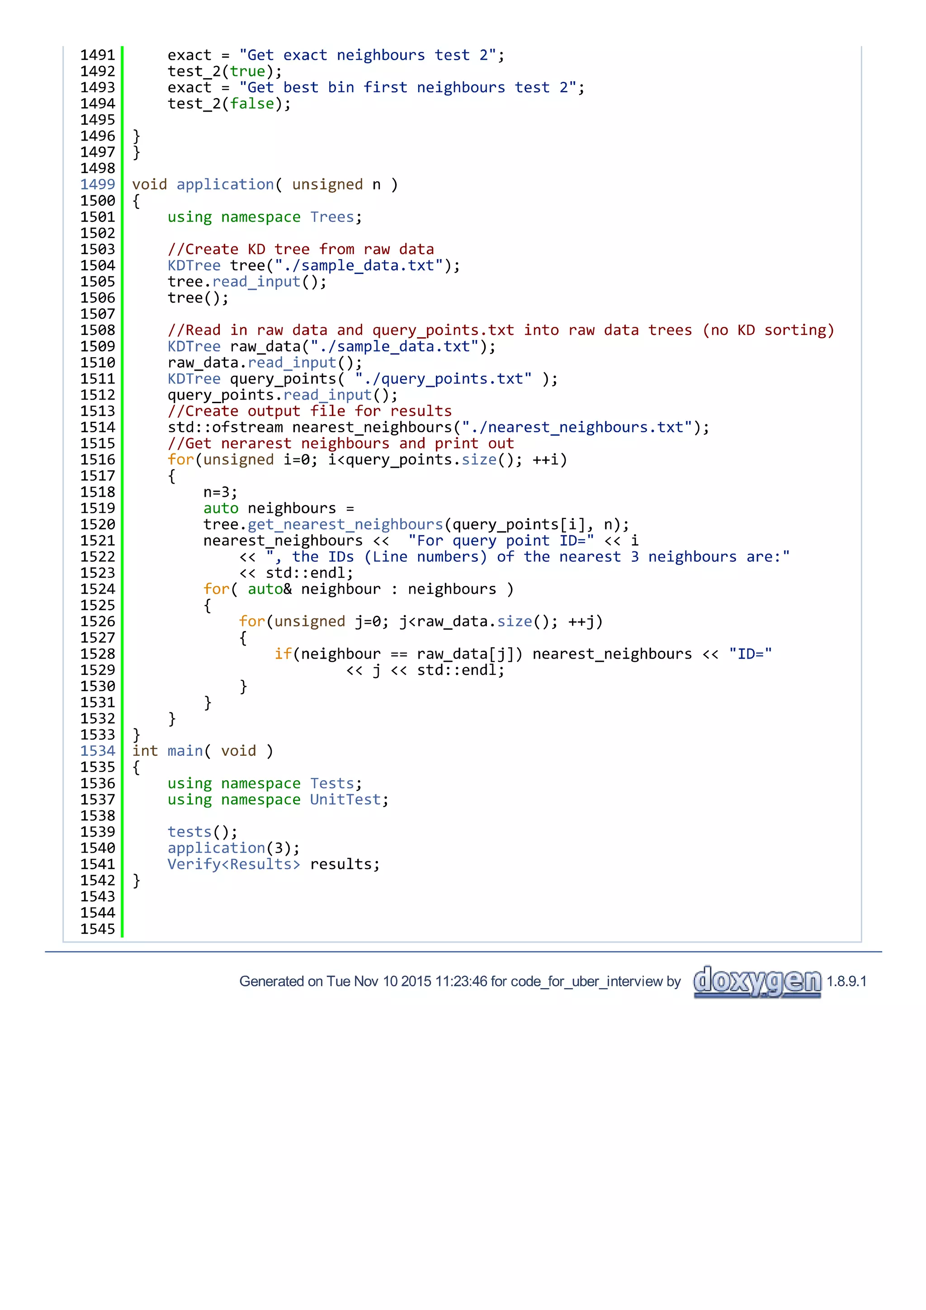This screenshot has height=1310, width=926.
Task: Open the UnitTest namespace link
Action: pyautogui.click(x=345, y=799)
